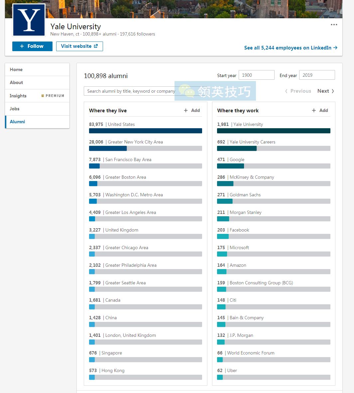The image size is (354, 393).
Task: Select '1,681 | Canada' entry
Action: [x=145, y=303]
